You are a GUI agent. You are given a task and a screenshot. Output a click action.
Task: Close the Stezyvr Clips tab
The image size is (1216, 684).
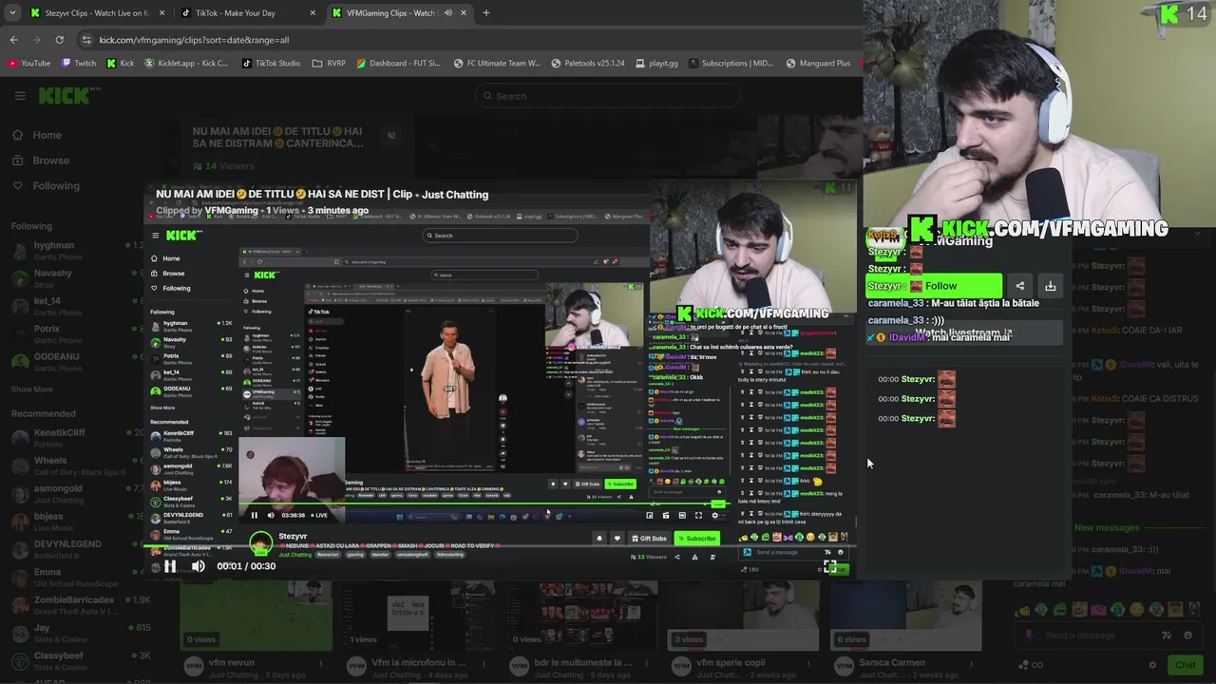(161, 13)
